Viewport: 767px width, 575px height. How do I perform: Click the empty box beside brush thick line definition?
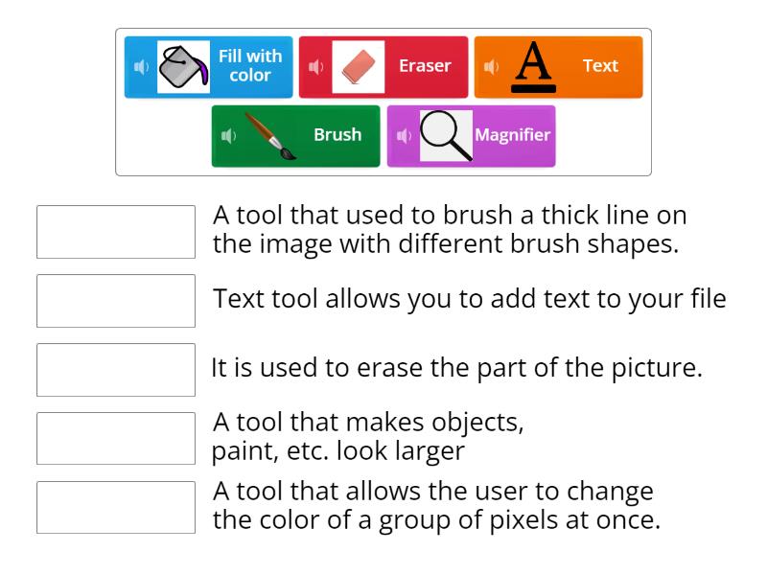pos(115,232)
